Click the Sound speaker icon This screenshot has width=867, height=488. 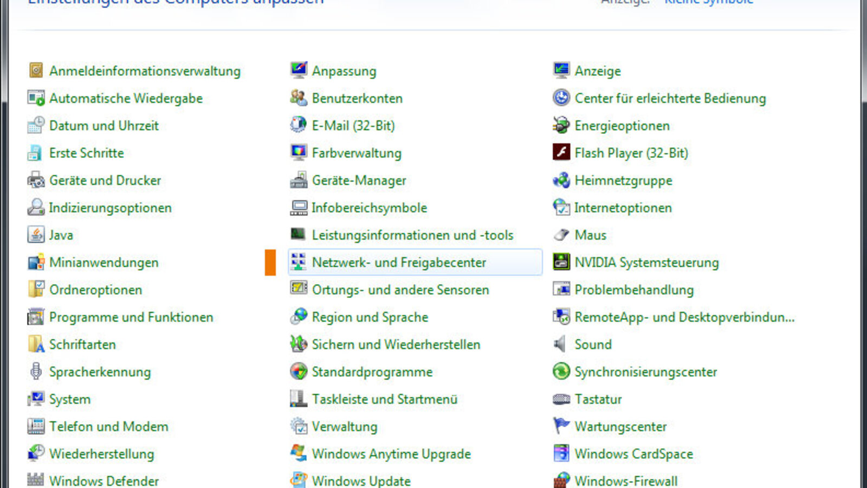560,344
